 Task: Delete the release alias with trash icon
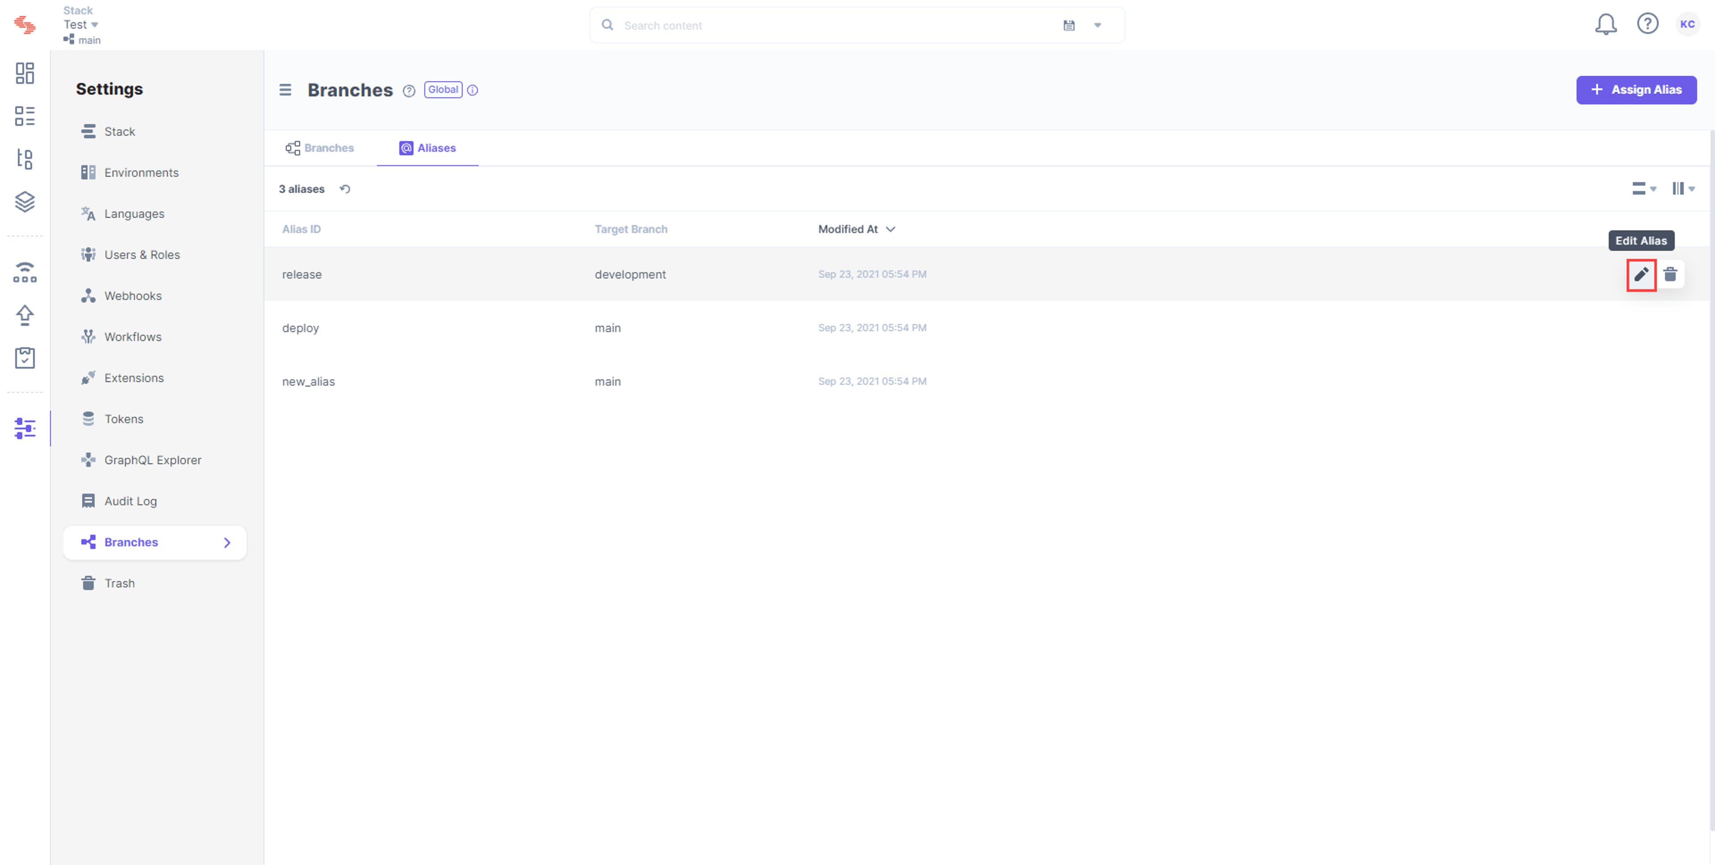pyautogui.click(x=1670, y=274)
